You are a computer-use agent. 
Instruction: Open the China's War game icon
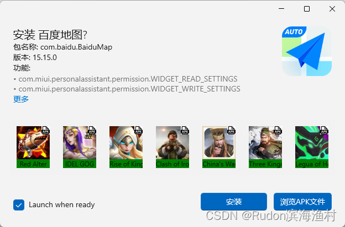[x=219, y=143]
